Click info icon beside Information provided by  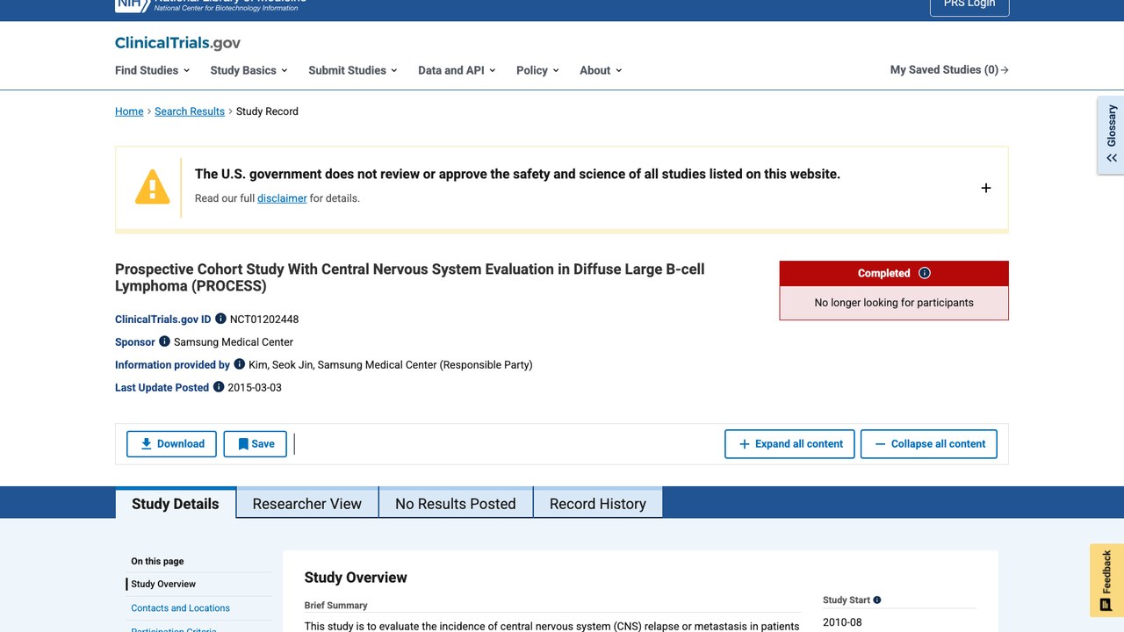click(x=239, y=364)
